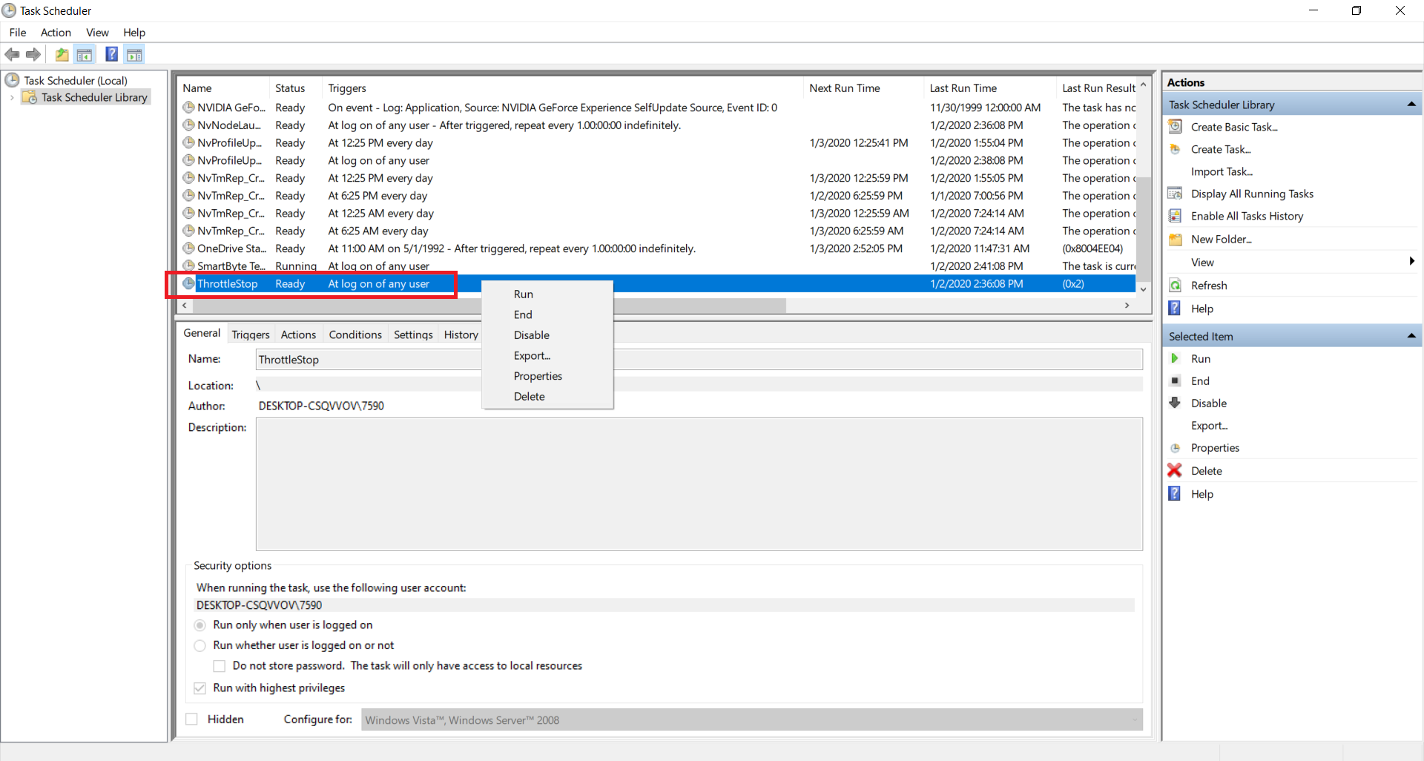
Task: Switch to the Actions tab
Action: tap(298, 335)
